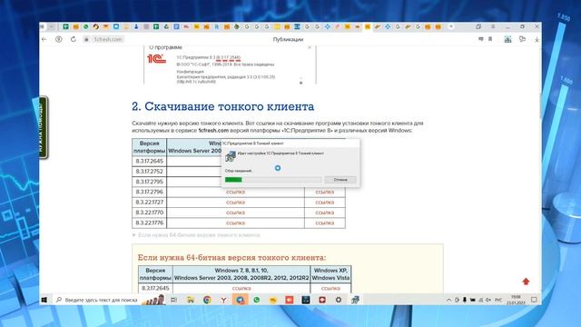
Task: Select version cell 8.3.17.2795
Action: [149, 182]
